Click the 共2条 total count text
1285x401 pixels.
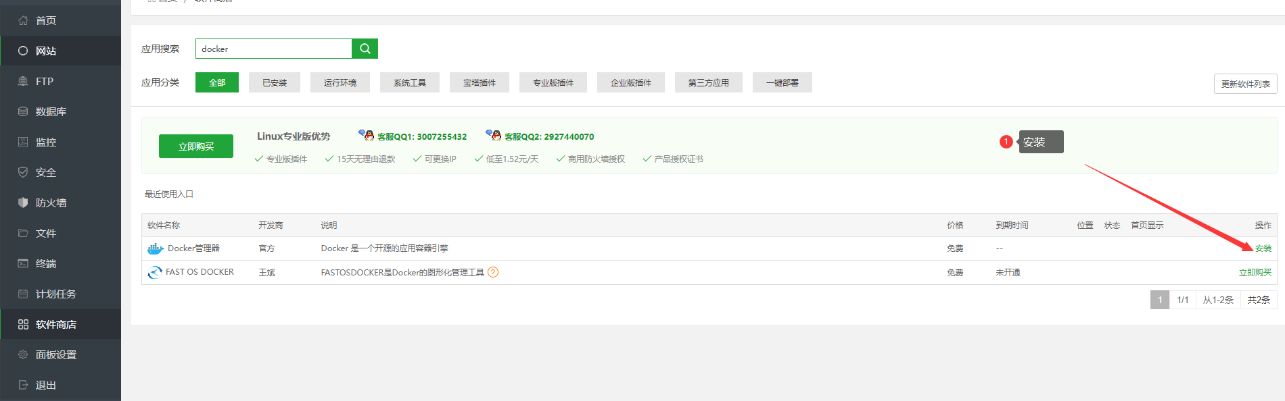click(1259, 300)
